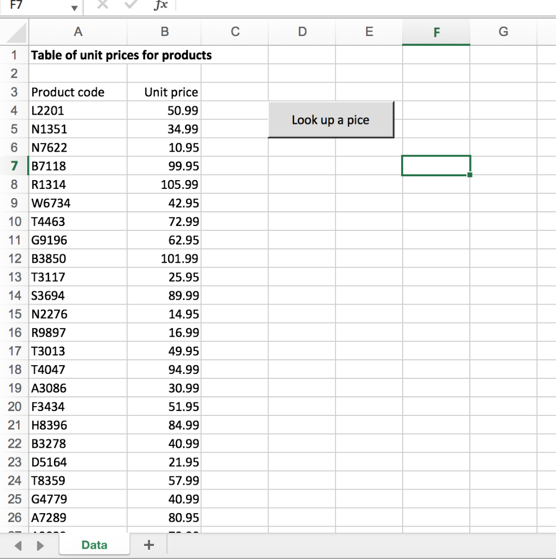Click the formula bar Enter checkmark icon

[x=131, y=4]
